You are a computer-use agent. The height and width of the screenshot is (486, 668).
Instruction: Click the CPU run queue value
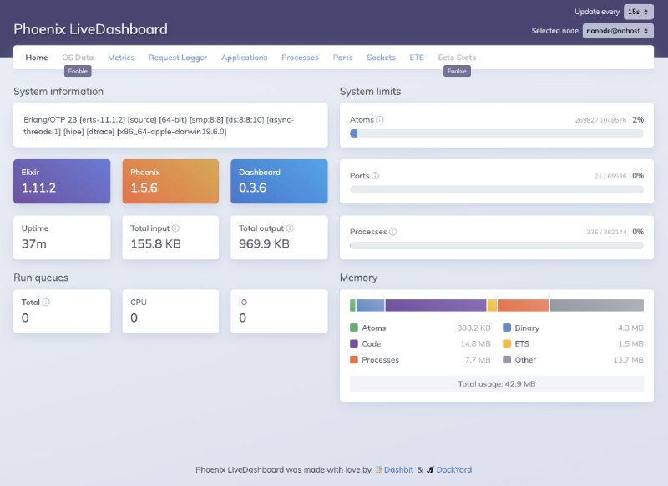[134, 318]
